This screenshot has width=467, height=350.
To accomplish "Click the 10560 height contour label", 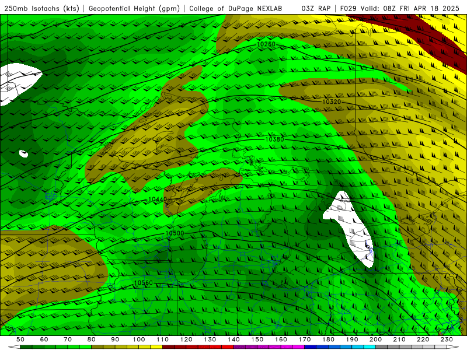I will click(144, 283).
